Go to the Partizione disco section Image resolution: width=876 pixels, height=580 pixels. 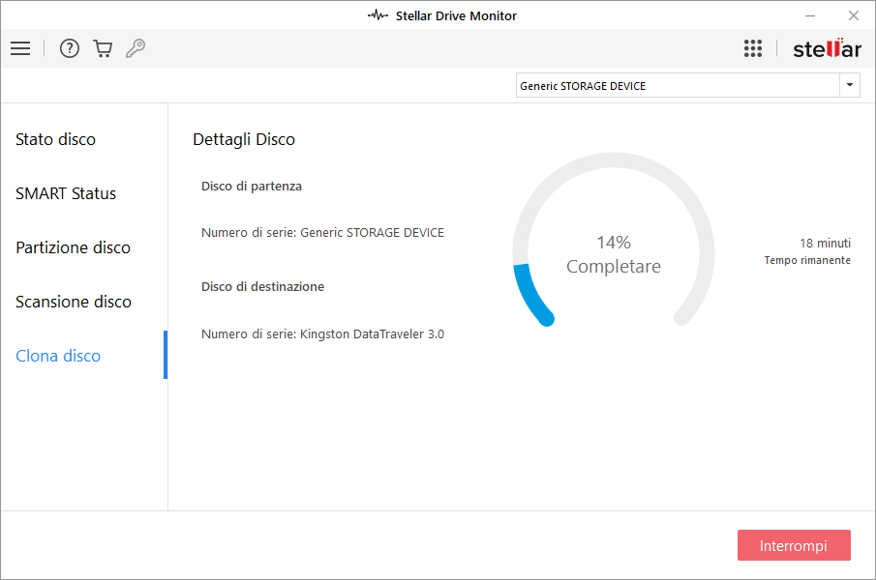pyautogui.click(x=73, y=247)
